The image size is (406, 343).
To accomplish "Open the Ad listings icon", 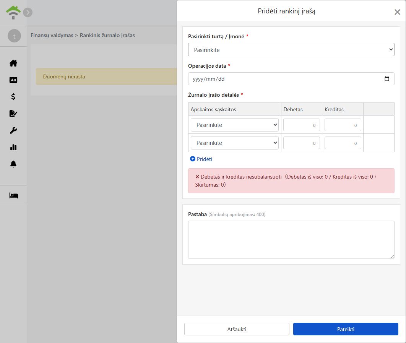I will 13,80.
